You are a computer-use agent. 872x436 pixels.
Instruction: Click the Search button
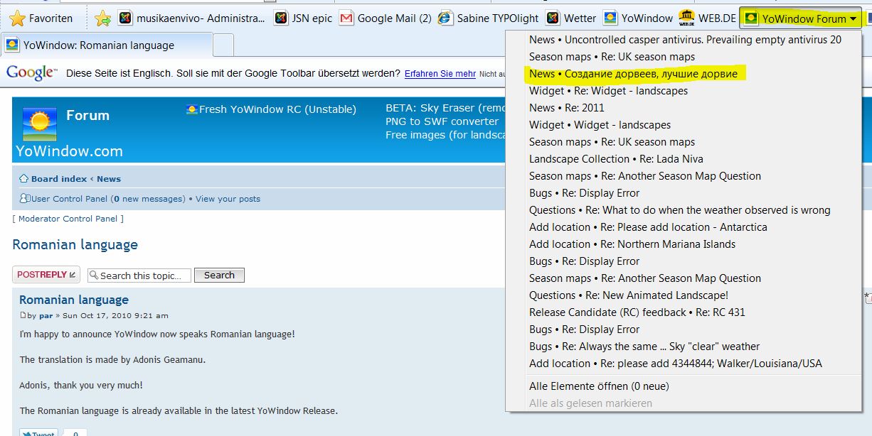[x=219, y=276]
